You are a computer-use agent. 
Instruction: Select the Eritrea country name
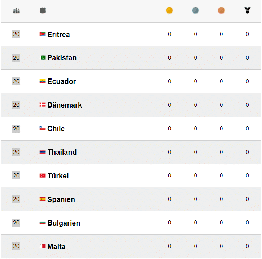pos(58,35)
